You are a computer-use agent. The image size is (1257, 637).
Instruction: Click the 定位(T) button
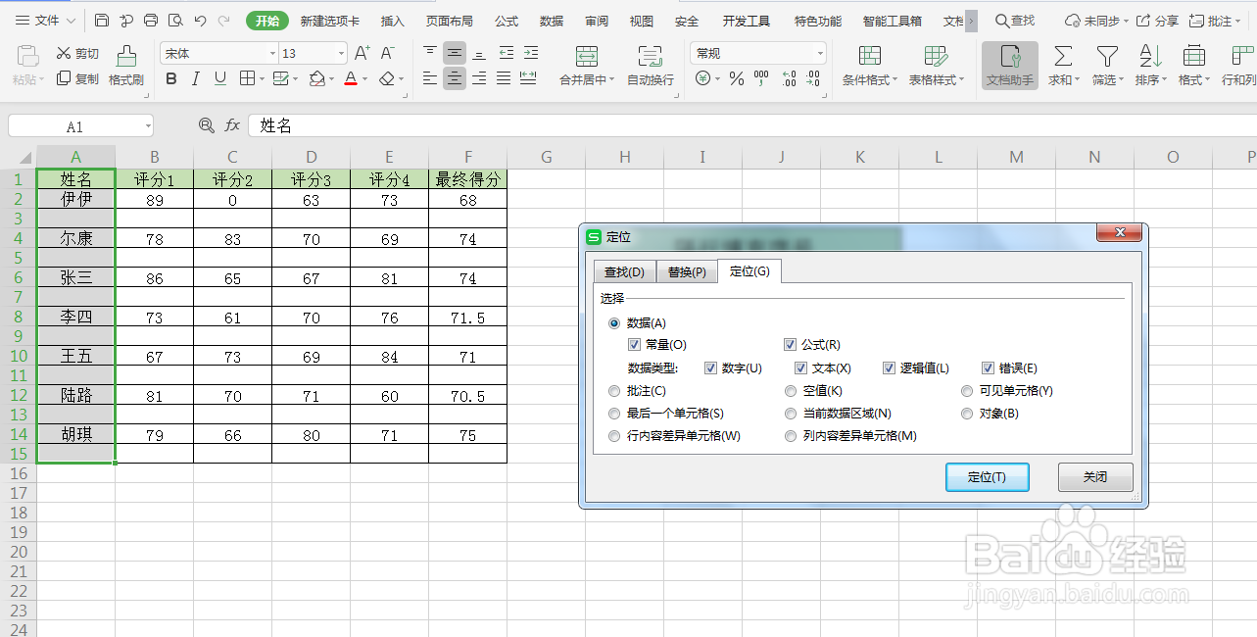[x=988, y=477]
